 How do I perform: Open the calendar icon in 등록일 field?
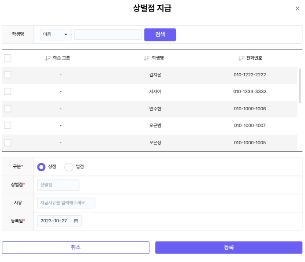(76, 221)
